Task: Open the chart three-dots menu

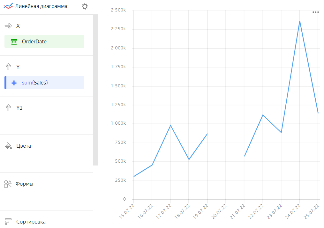Action: pos(315,12)
